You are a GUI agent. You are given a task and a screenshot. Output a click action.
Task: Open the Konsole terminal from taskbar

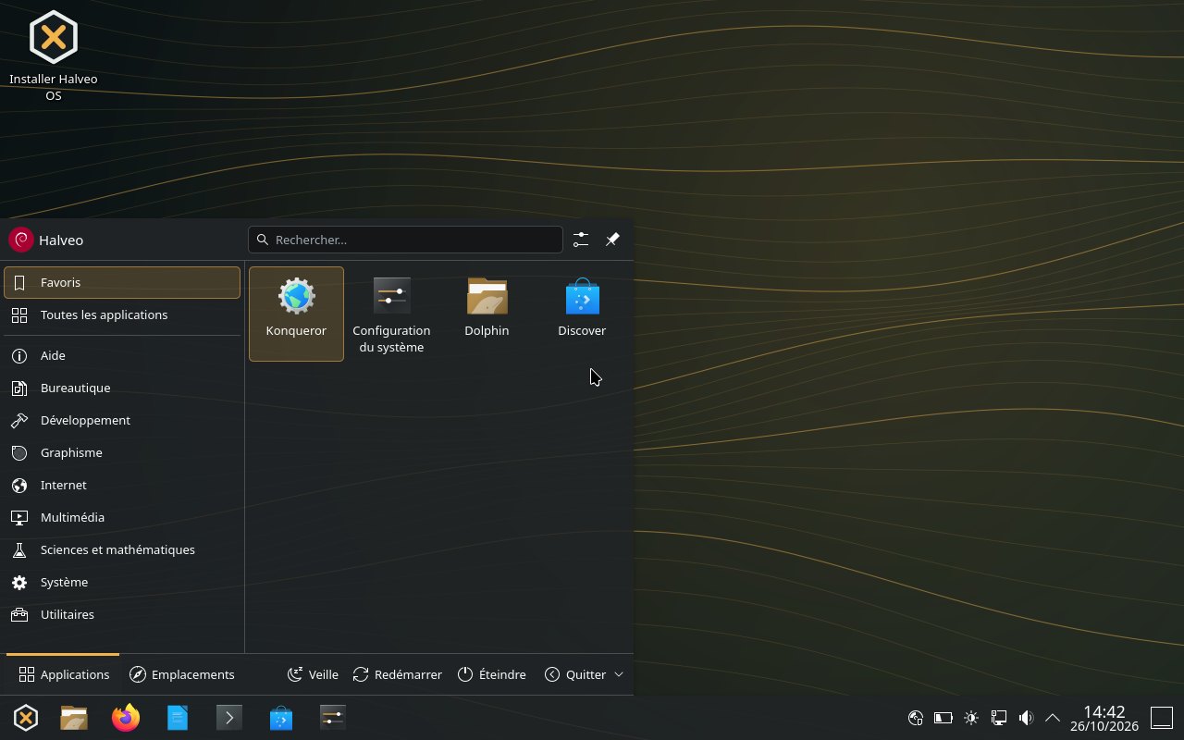pyautogui.click(x=229, y=718)
